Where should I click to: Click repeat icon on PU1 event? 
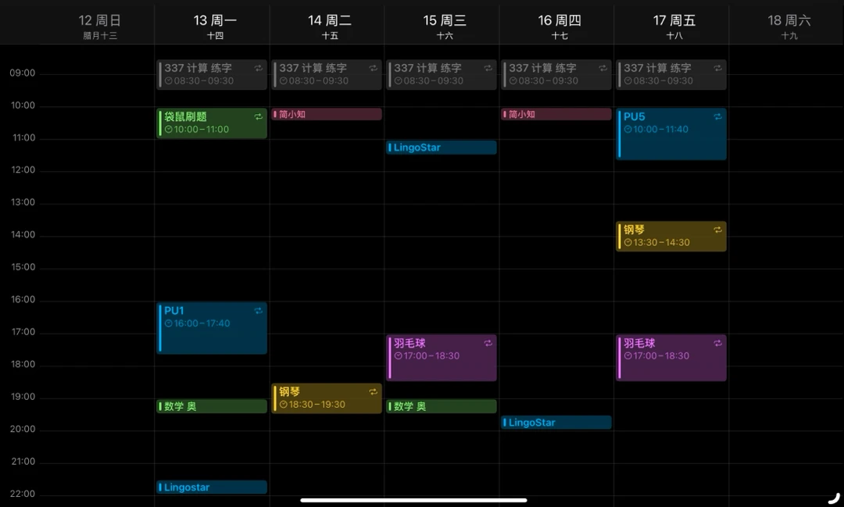259,311
